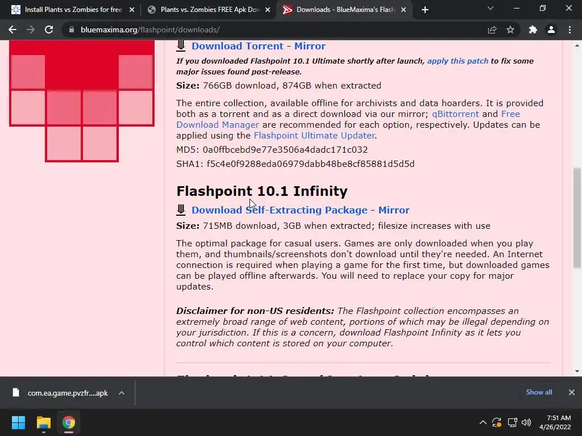
Task: Close the Install Plants vs Zombies tab
Action: tap(132, 10)
